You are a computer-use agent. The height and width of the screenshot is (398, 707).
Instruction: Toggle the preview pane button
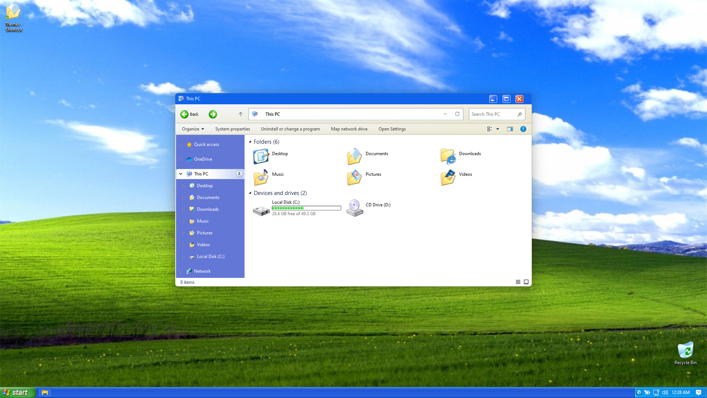510,129
